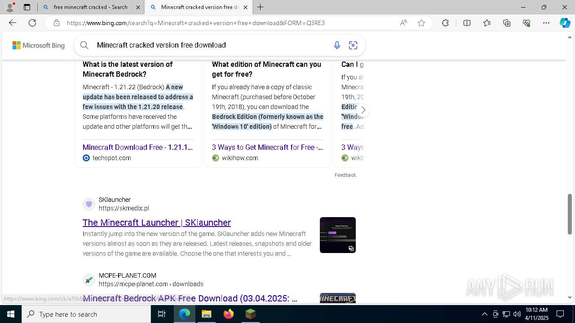Open File Explorer from taskbar
This screenshot has width=575, height=323.
(x=206, y=314)
